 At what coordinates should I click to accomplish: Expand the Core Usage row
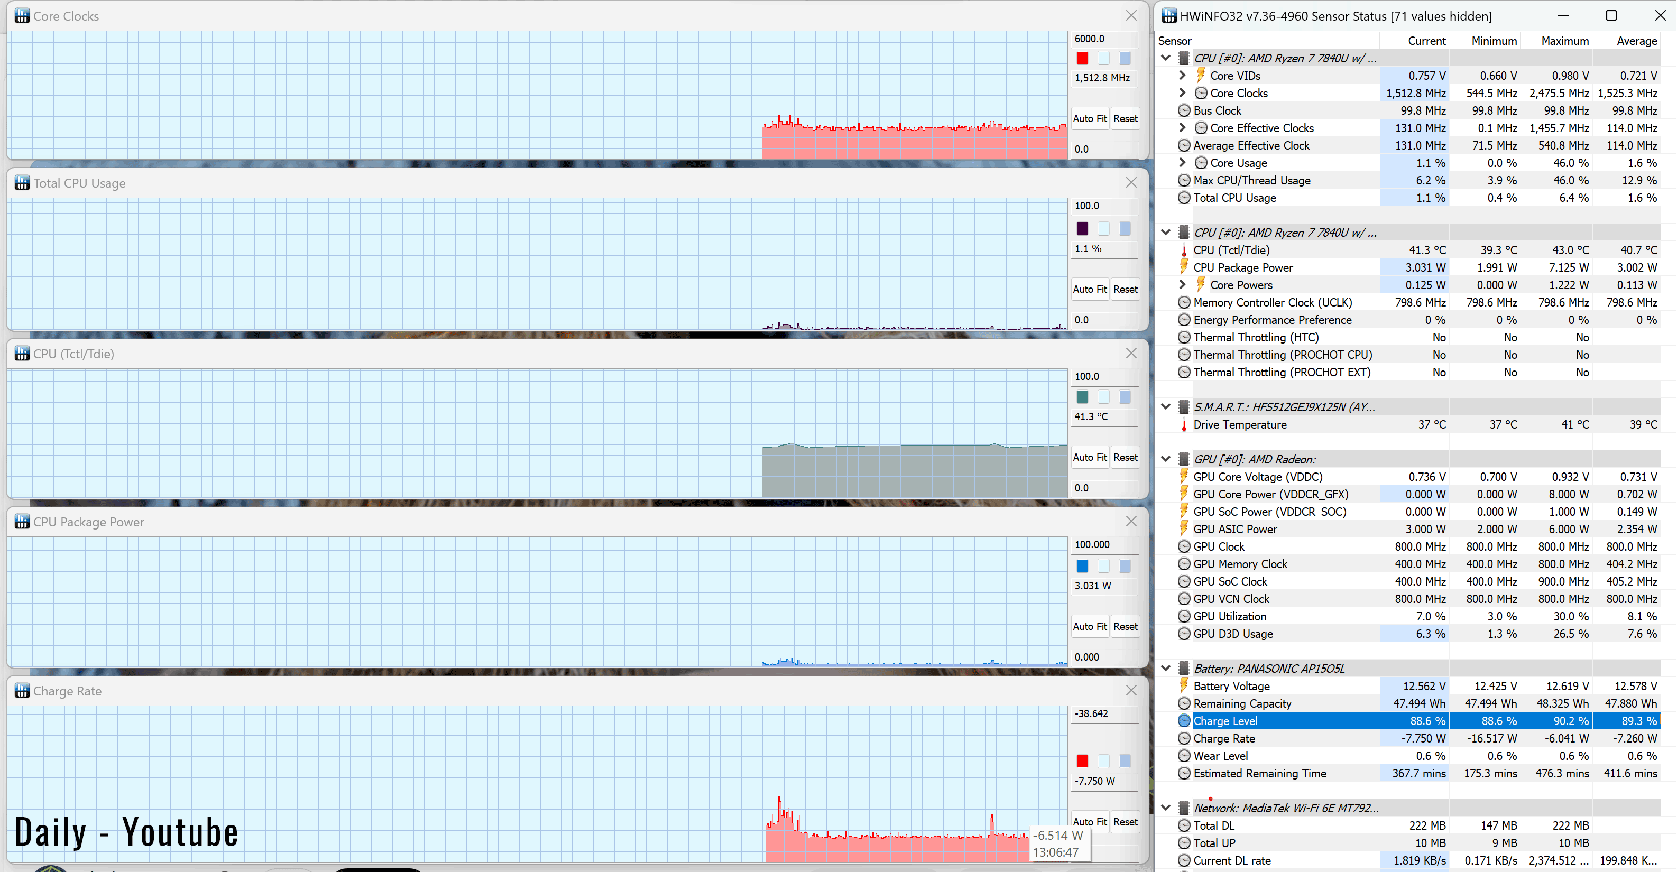[x=1183, y=163]
